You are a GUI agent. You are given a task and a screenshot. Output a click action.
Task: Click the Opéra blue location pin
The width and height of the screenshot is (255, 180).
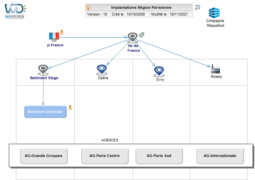(x=102, y=70)
